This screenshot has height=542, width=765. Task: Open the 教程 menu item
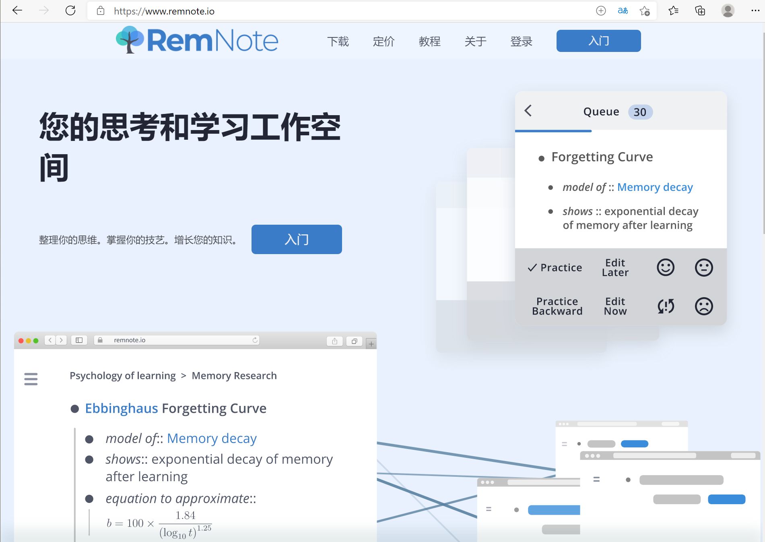coord(429,41)
